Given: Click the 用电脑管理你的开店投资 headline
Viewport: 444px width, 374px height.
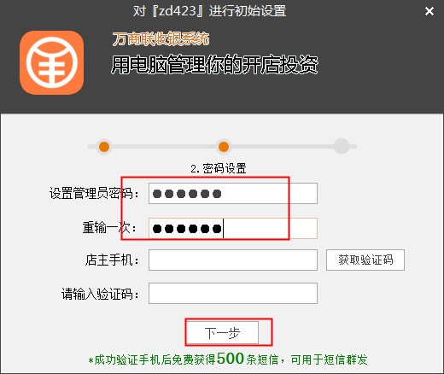Looking at the screenshot, I should coord(214,64).
